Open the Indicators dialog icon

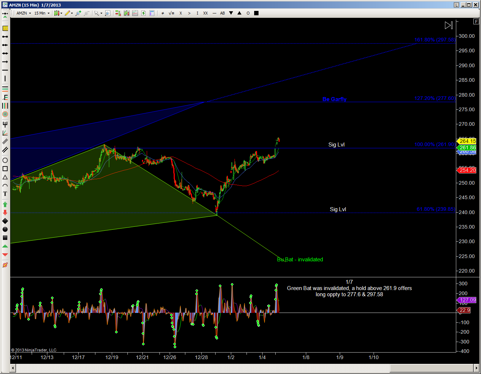126,13
